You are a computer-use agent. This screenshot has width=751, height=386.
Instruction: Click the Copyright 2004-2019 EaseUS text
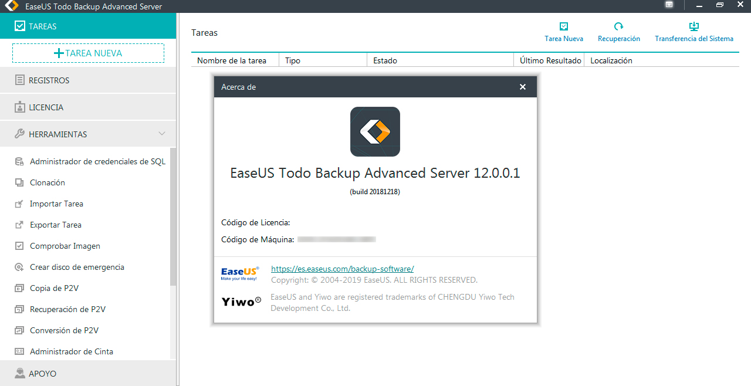(x=374, y=280)
